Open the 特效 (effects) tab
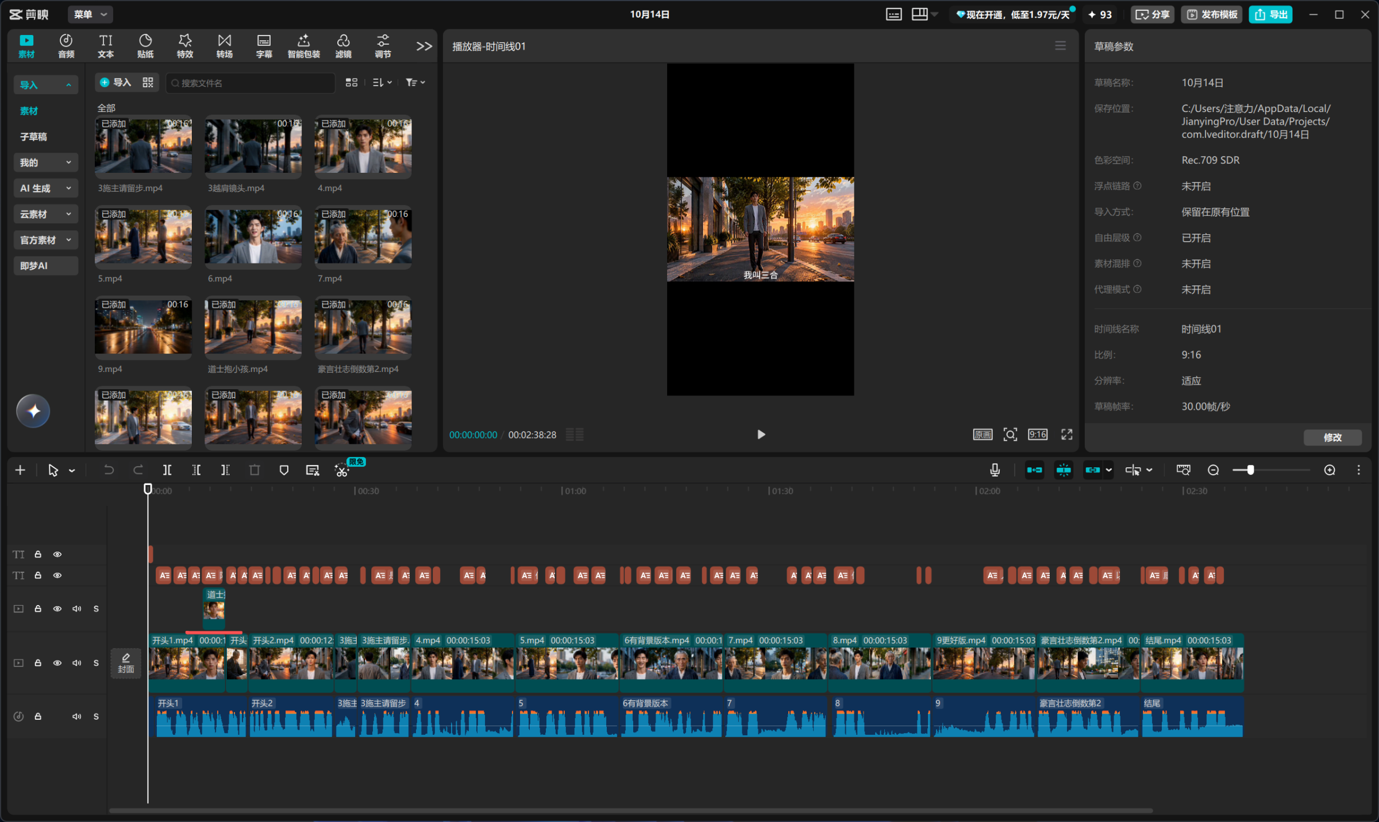Screen dimensions: 1379x822 click(185, 46)
